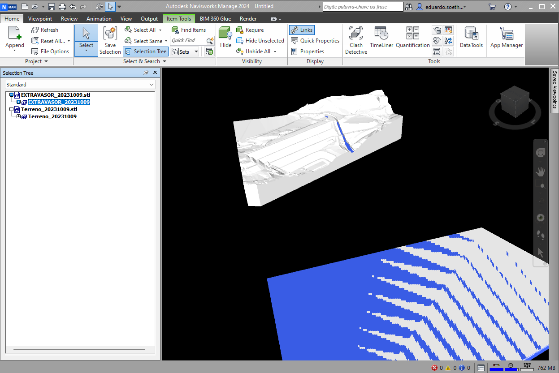Launch the TimeLiner tool

click(381, 38)
